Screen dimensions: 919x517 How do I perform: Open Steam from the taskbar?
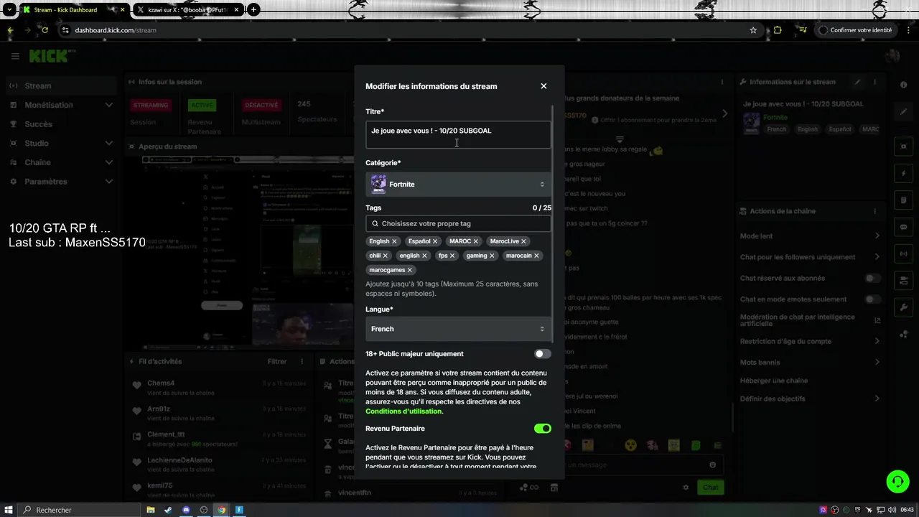(169, 510)
